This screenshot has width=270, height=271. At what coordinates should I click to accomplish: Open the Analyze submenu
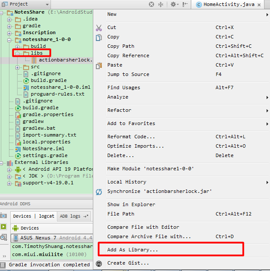pyautogui.click(x=188, y=97)
